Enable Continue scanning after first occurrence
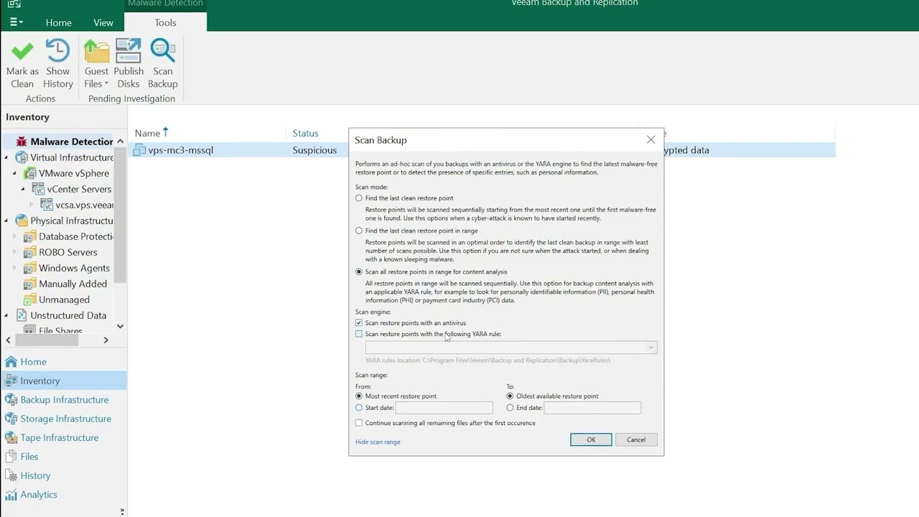Viewport: 919px width, 517px height. click(x=359, y=423)
